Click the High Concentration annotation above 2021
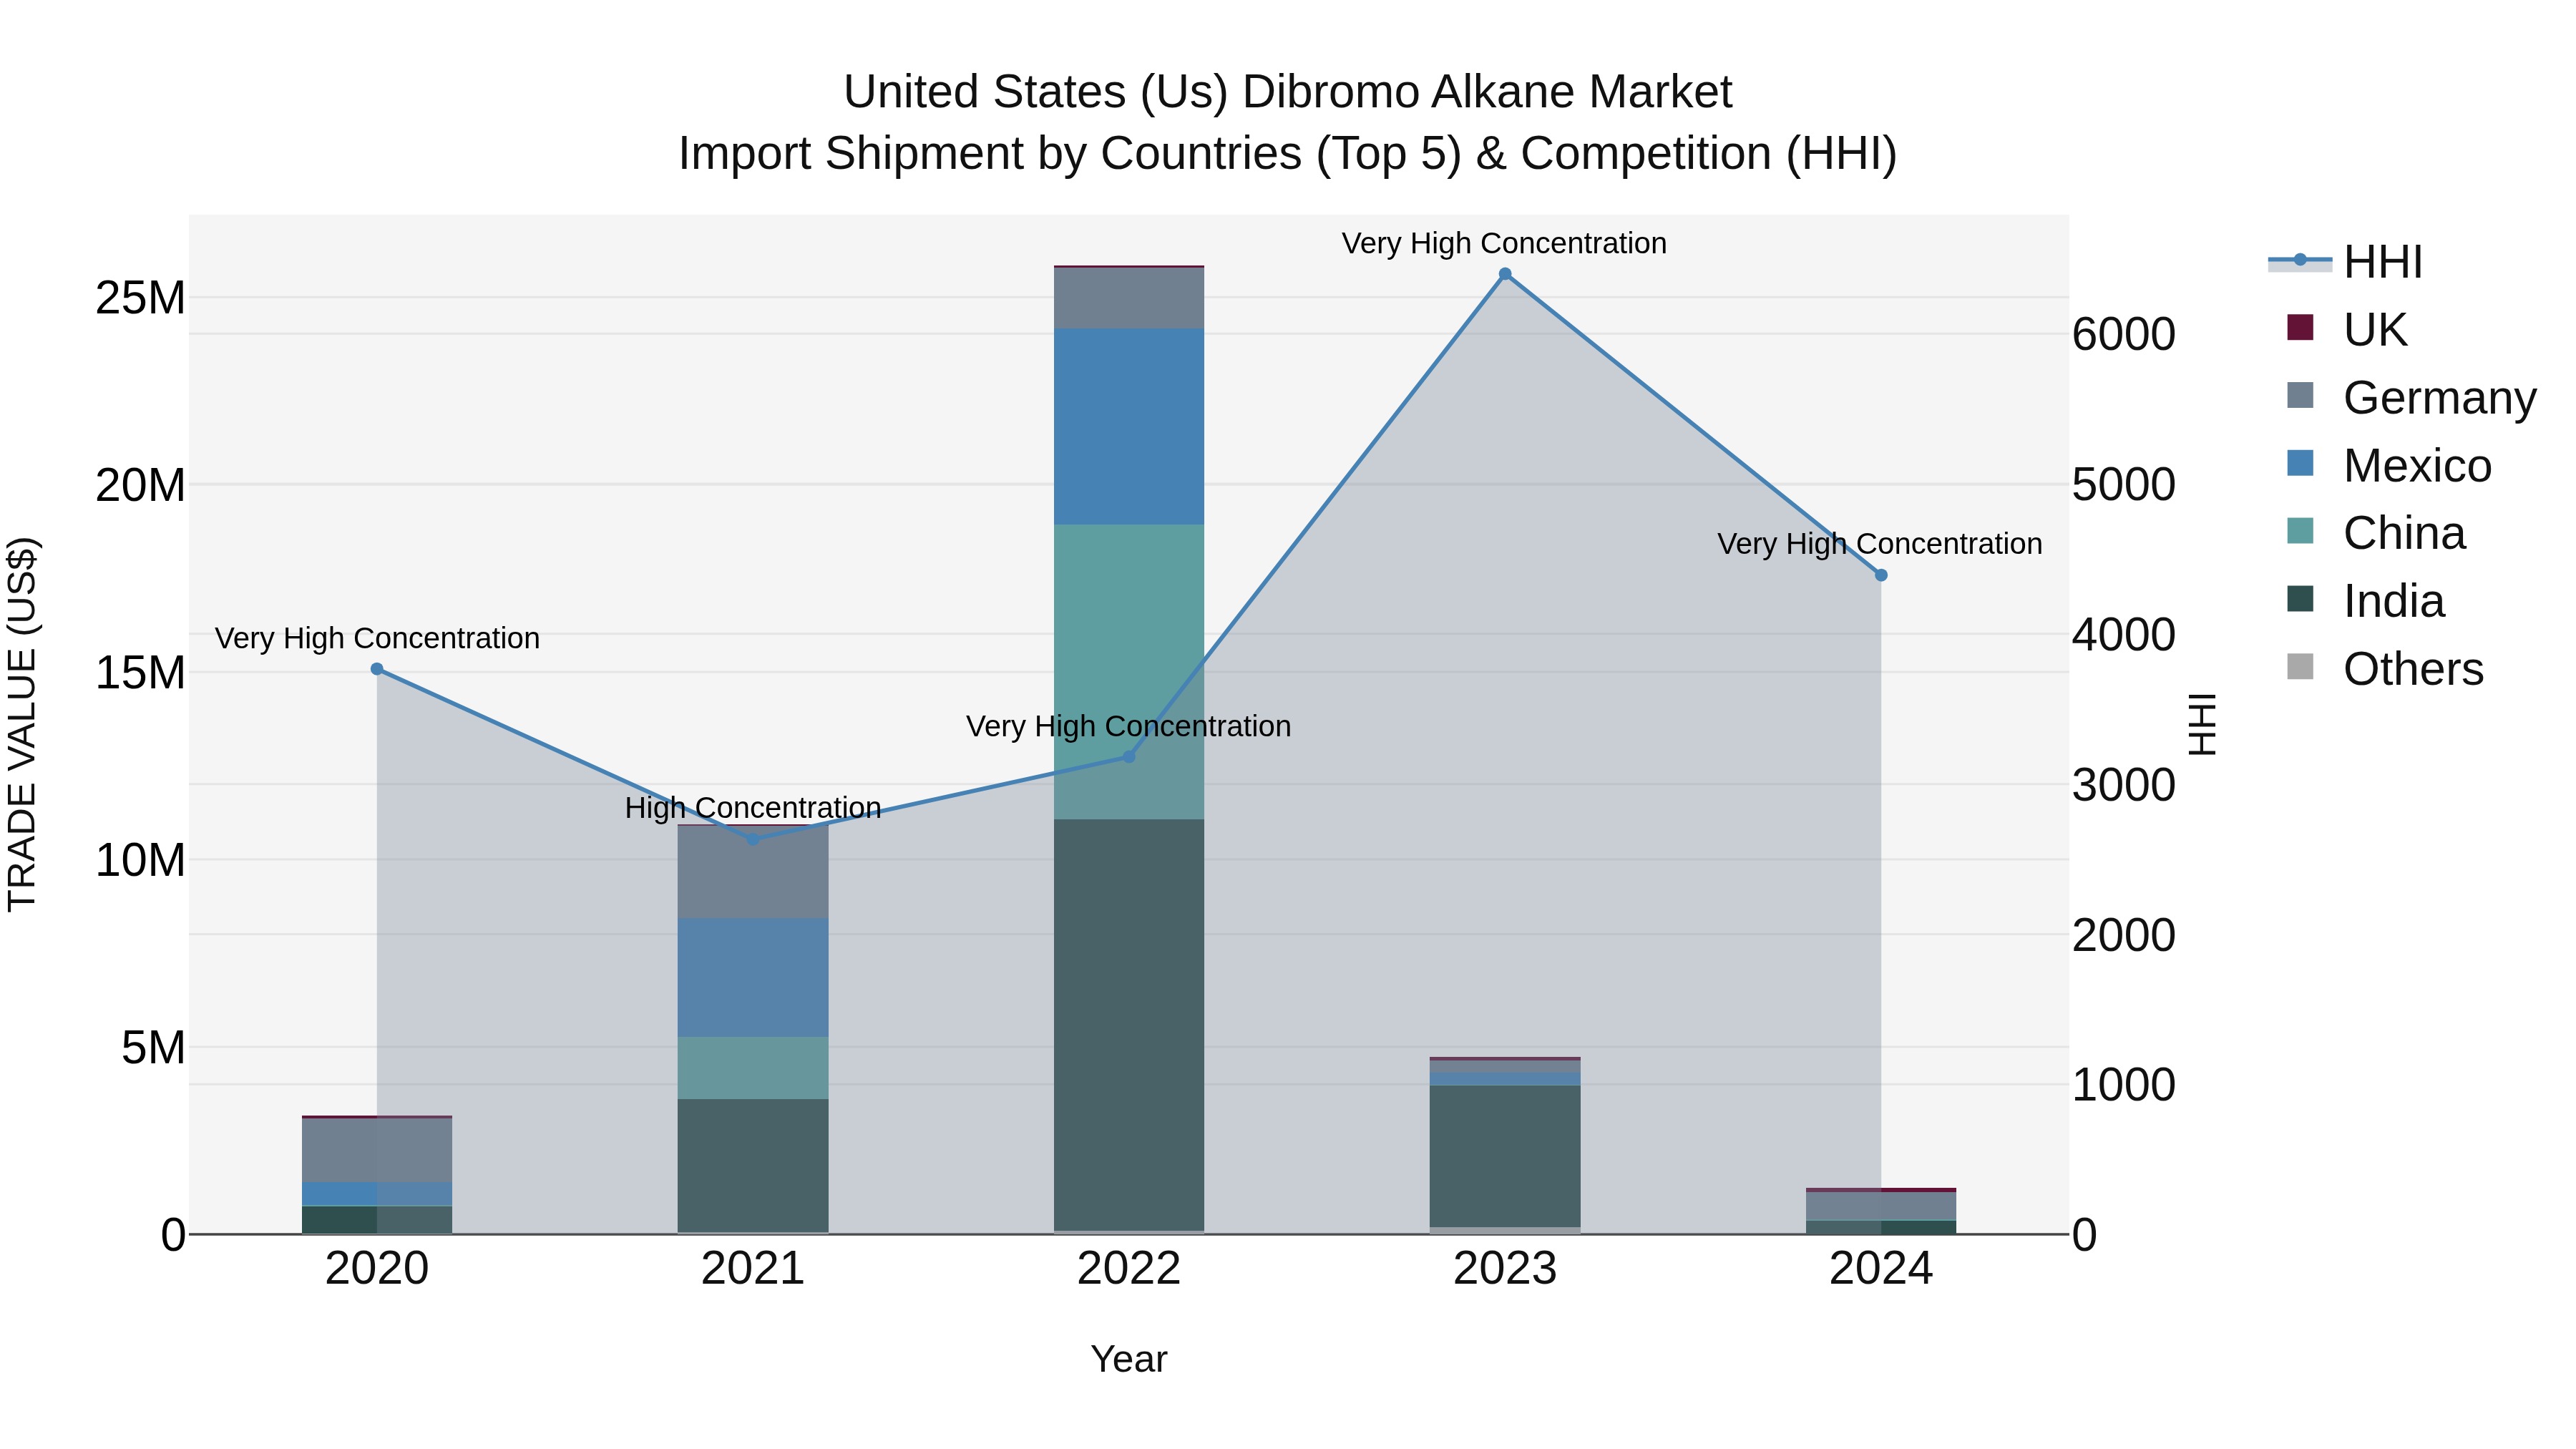This screenshot has height=1449, width=2576. pos(753,807)
